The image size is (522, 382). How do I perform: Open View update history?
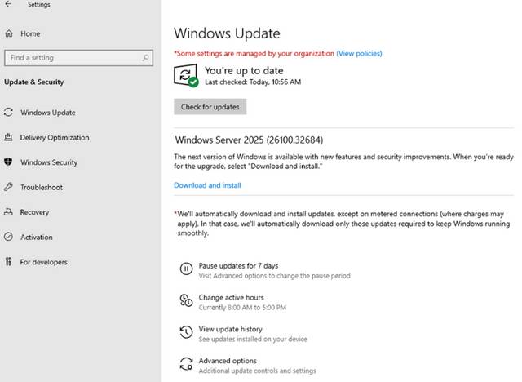(x=230, y=329)
